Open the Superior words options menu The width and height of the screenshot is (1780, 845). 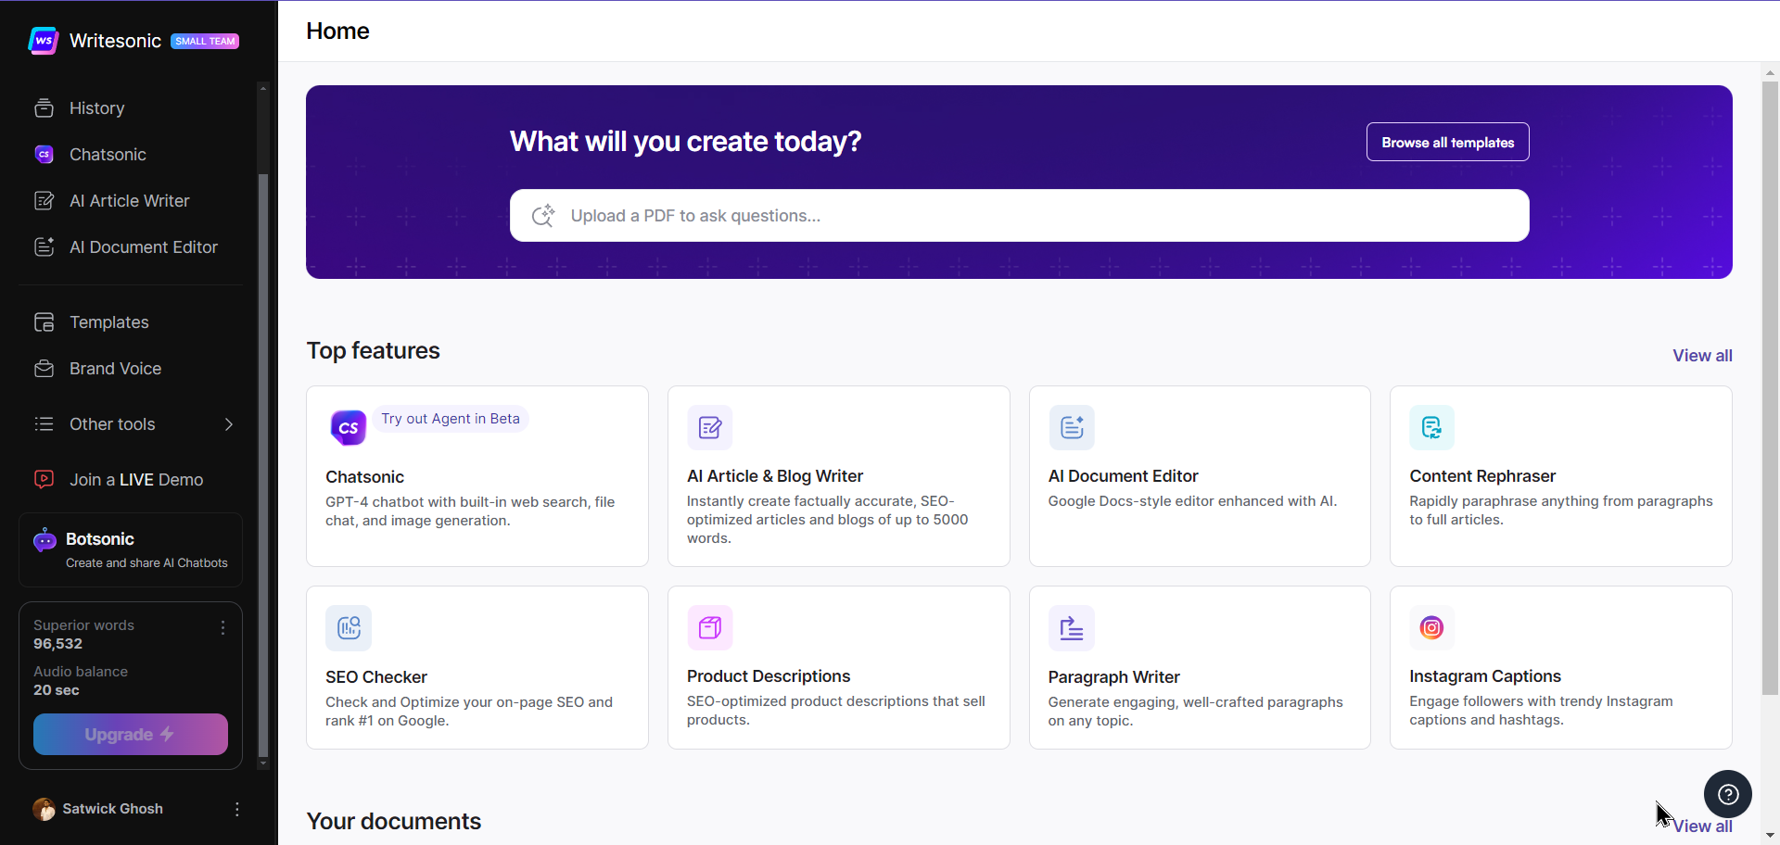(222, 628)
